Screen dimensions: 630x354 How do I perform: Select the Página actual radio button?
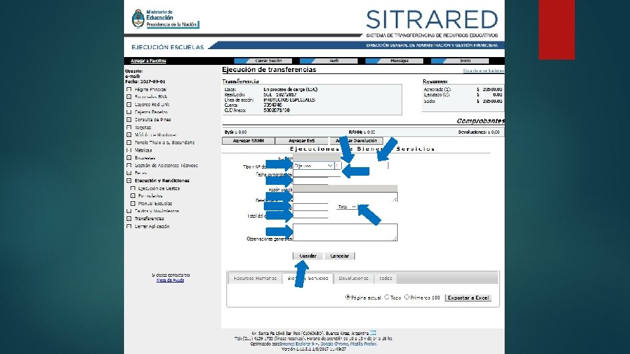348,298
